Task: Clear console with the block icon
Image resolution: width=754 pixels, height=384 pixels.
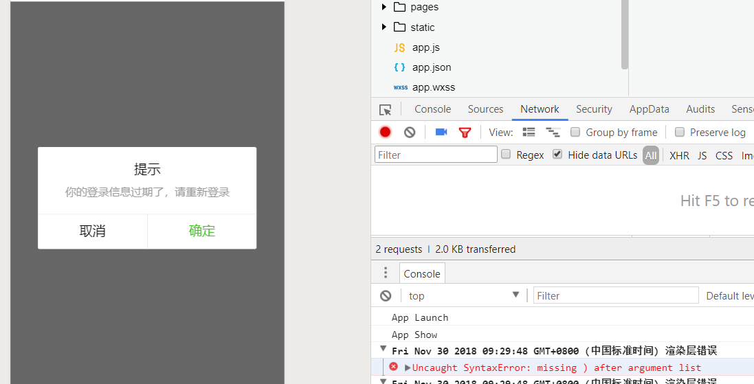Action: pos(386,296)
